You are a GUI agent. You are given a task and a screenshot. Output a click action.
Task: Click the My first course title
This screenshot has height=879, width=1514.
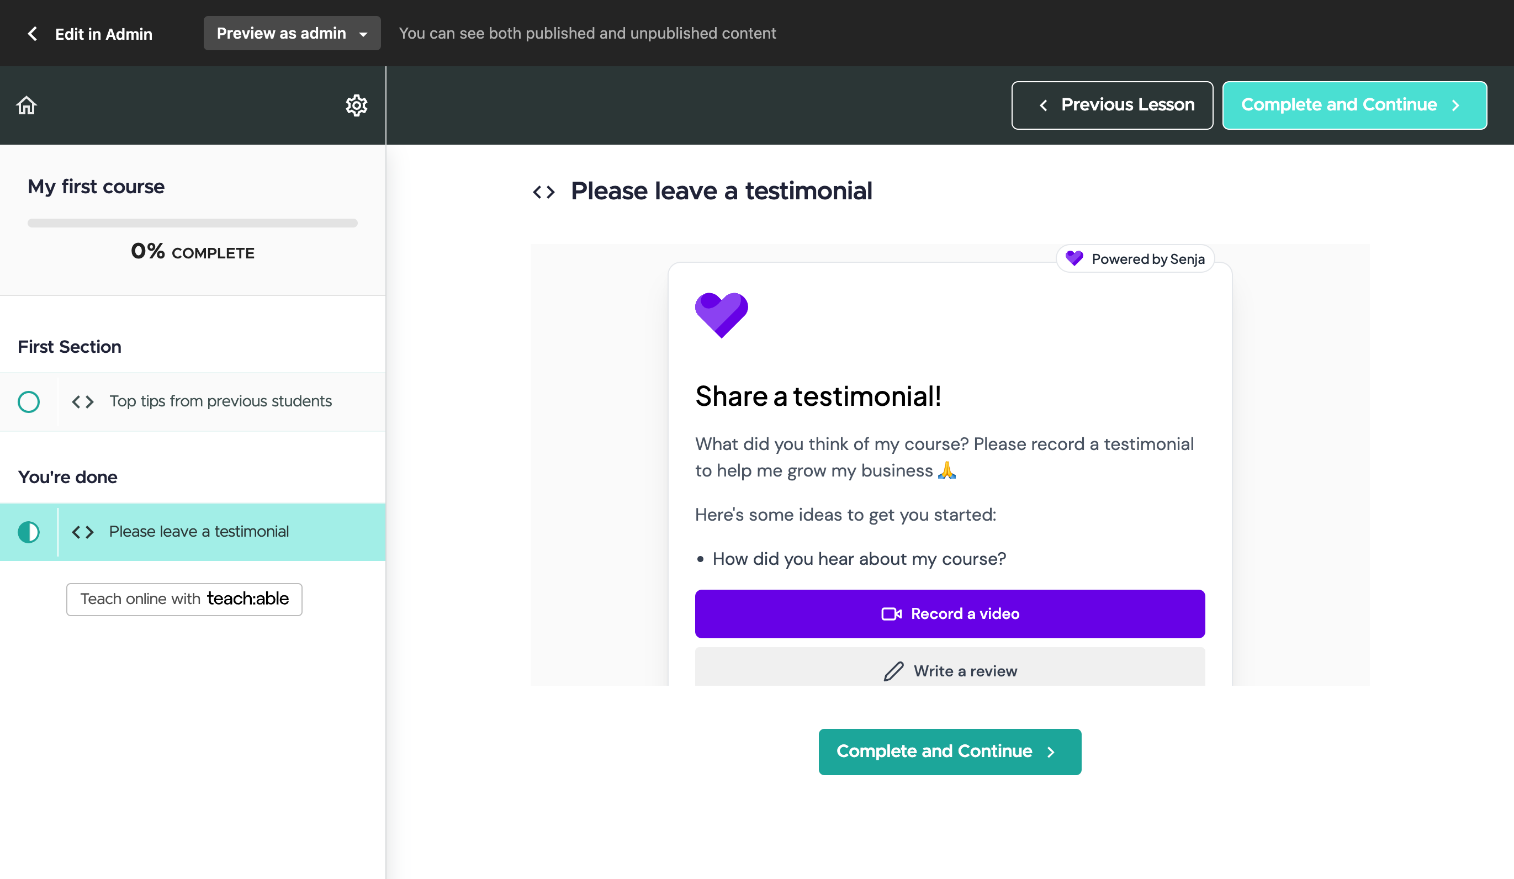(96, 187)
